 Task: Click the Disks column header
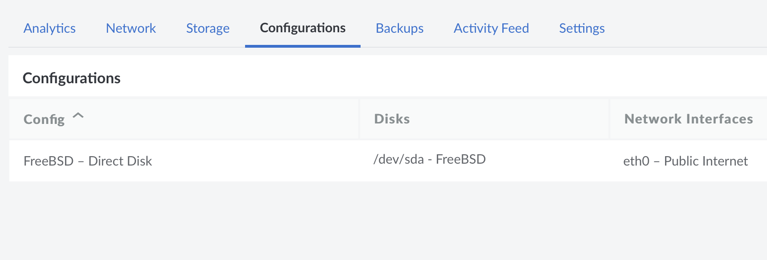[x=392, y=119]
